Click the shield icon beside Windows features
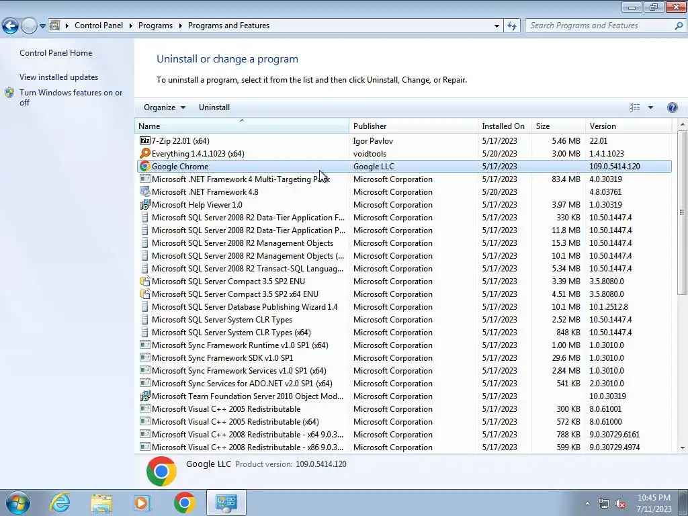Image resolution: width=688 pixels, height=516 pixels. pyautogui.click(x=9, y=93)
